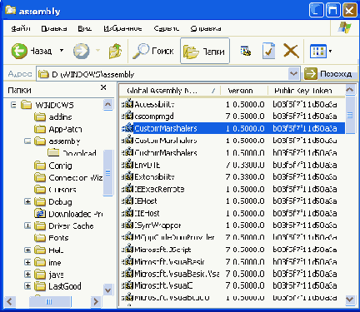Go up one folder level icon
The width and height of the screenshot is (360, 312).
[115, 51]
